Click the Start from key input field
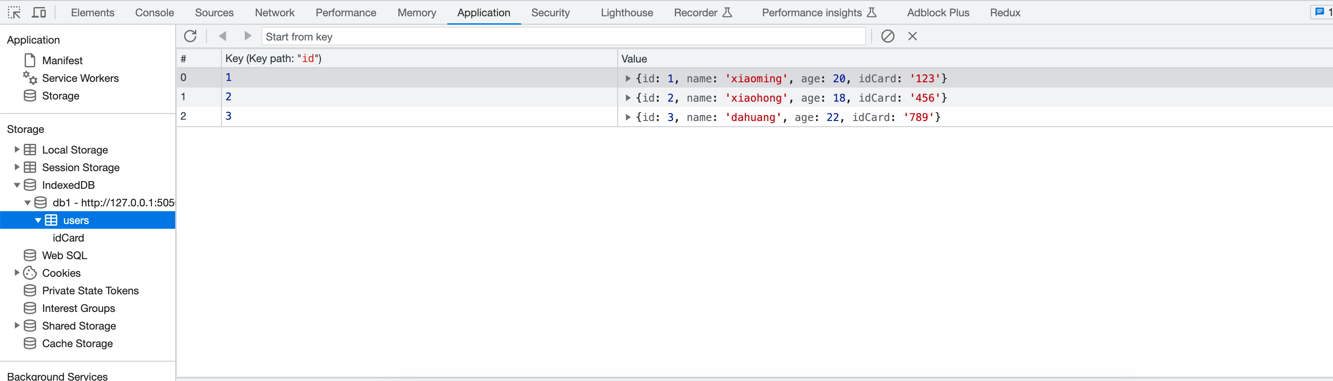Screen dimensions: 1333x381 563,37
